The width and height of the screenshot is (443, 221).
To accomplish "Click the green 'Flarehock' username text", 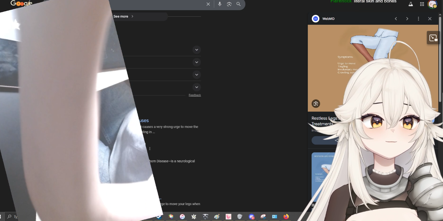I will point(341,1).
